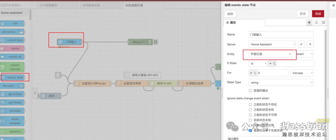Open the node appearance settings icon

[324, 23]
